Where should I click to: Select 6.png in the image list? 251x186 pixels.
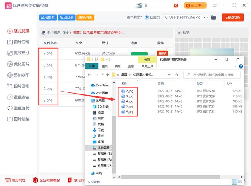(48, 100)
